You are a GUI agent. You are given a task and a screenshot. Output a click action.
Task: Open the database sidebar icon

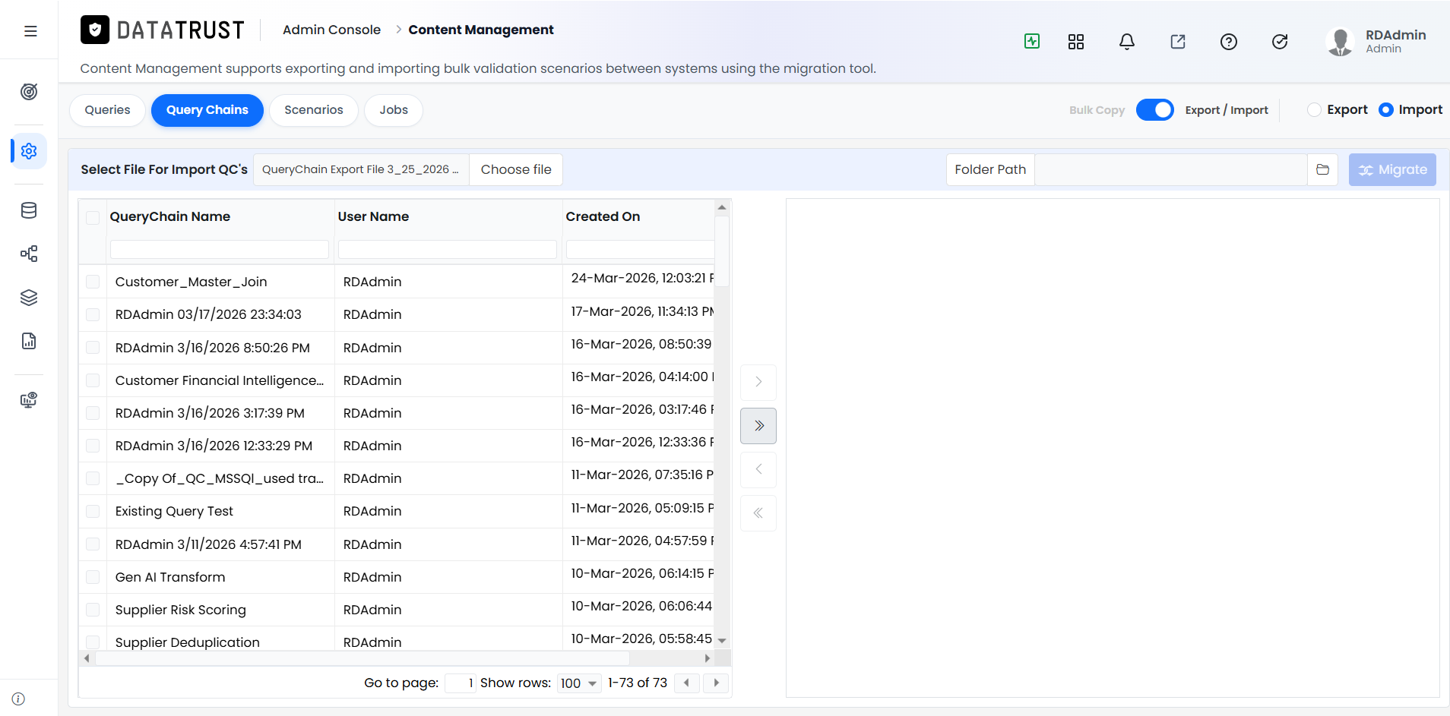coord(29,210)
